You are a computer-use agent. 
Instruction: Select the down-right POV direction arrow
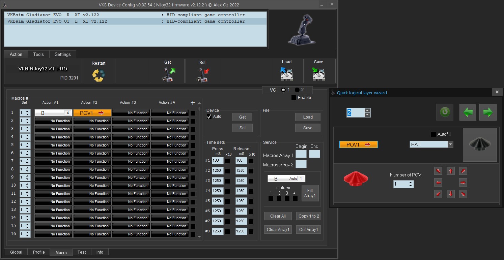(463, 194)
